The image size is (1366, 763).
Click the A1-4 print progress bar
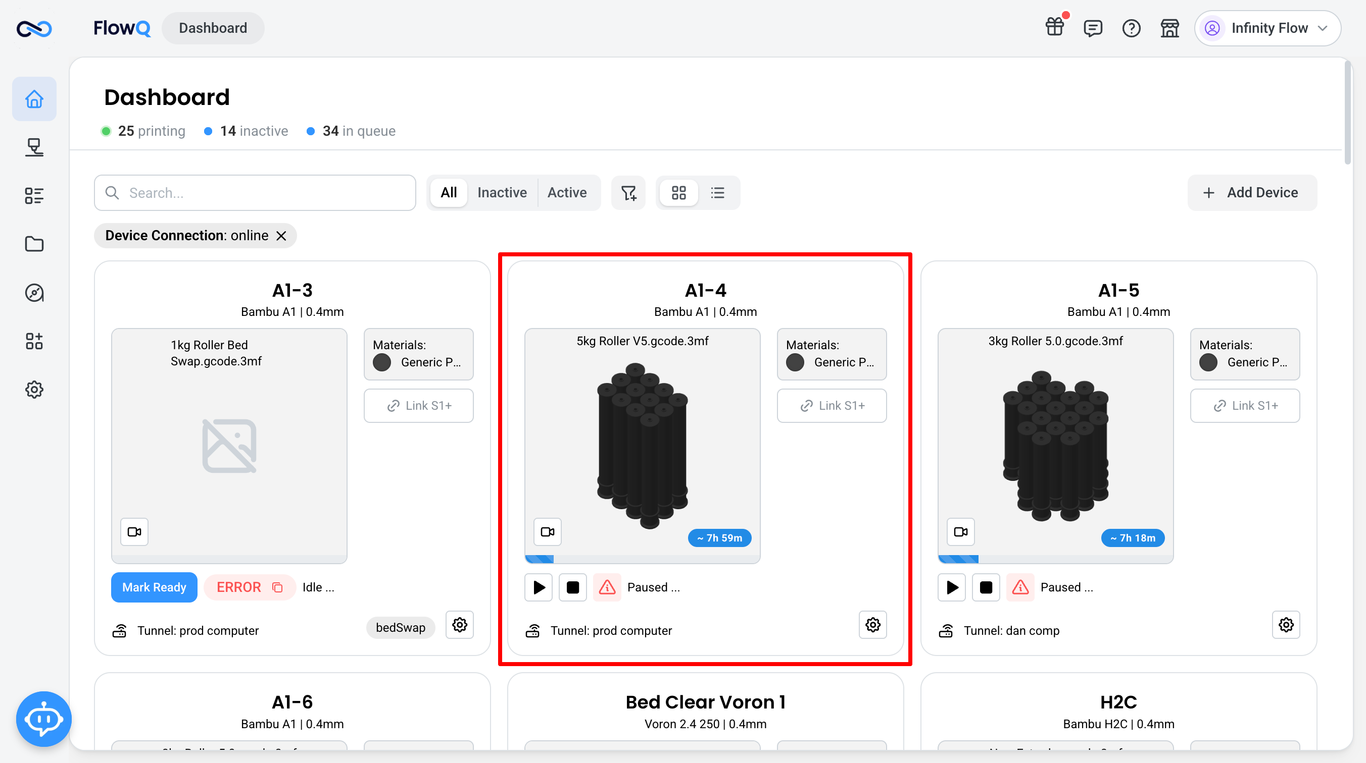(x=642, y=559)
